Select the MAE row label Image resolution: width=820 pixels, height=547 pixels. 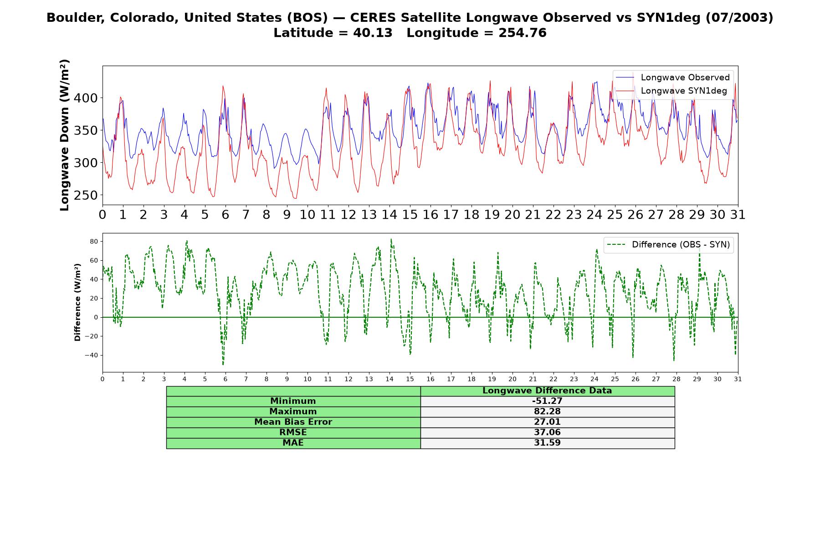tap(293, 443)
